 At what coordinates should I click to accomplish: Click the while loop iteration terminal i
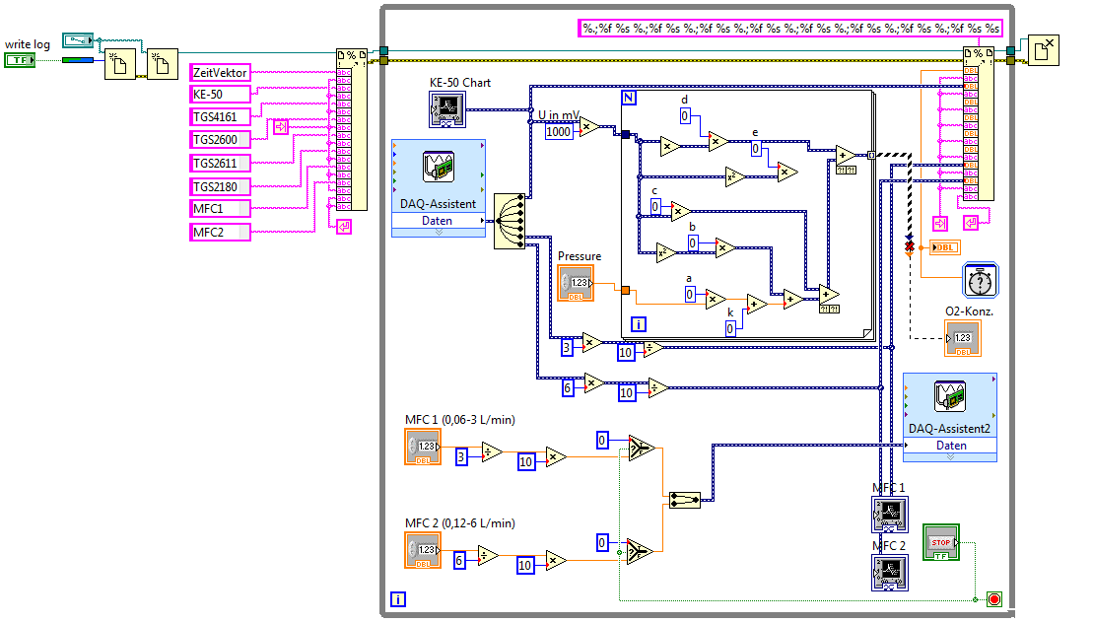coord(398,598)
